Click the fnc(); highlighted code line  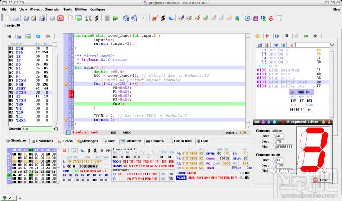click(x=159, y=104)
